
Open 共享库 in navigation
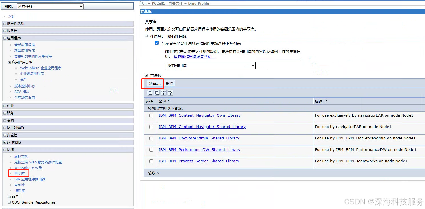19,174
